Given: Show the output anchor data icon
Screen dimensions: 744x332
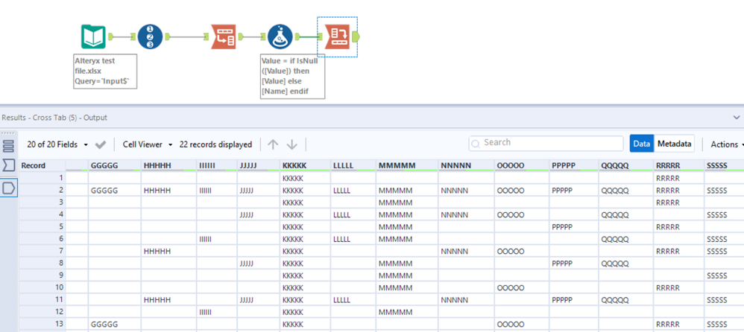Looking at the screenshot, I should [x=8, y=188].
